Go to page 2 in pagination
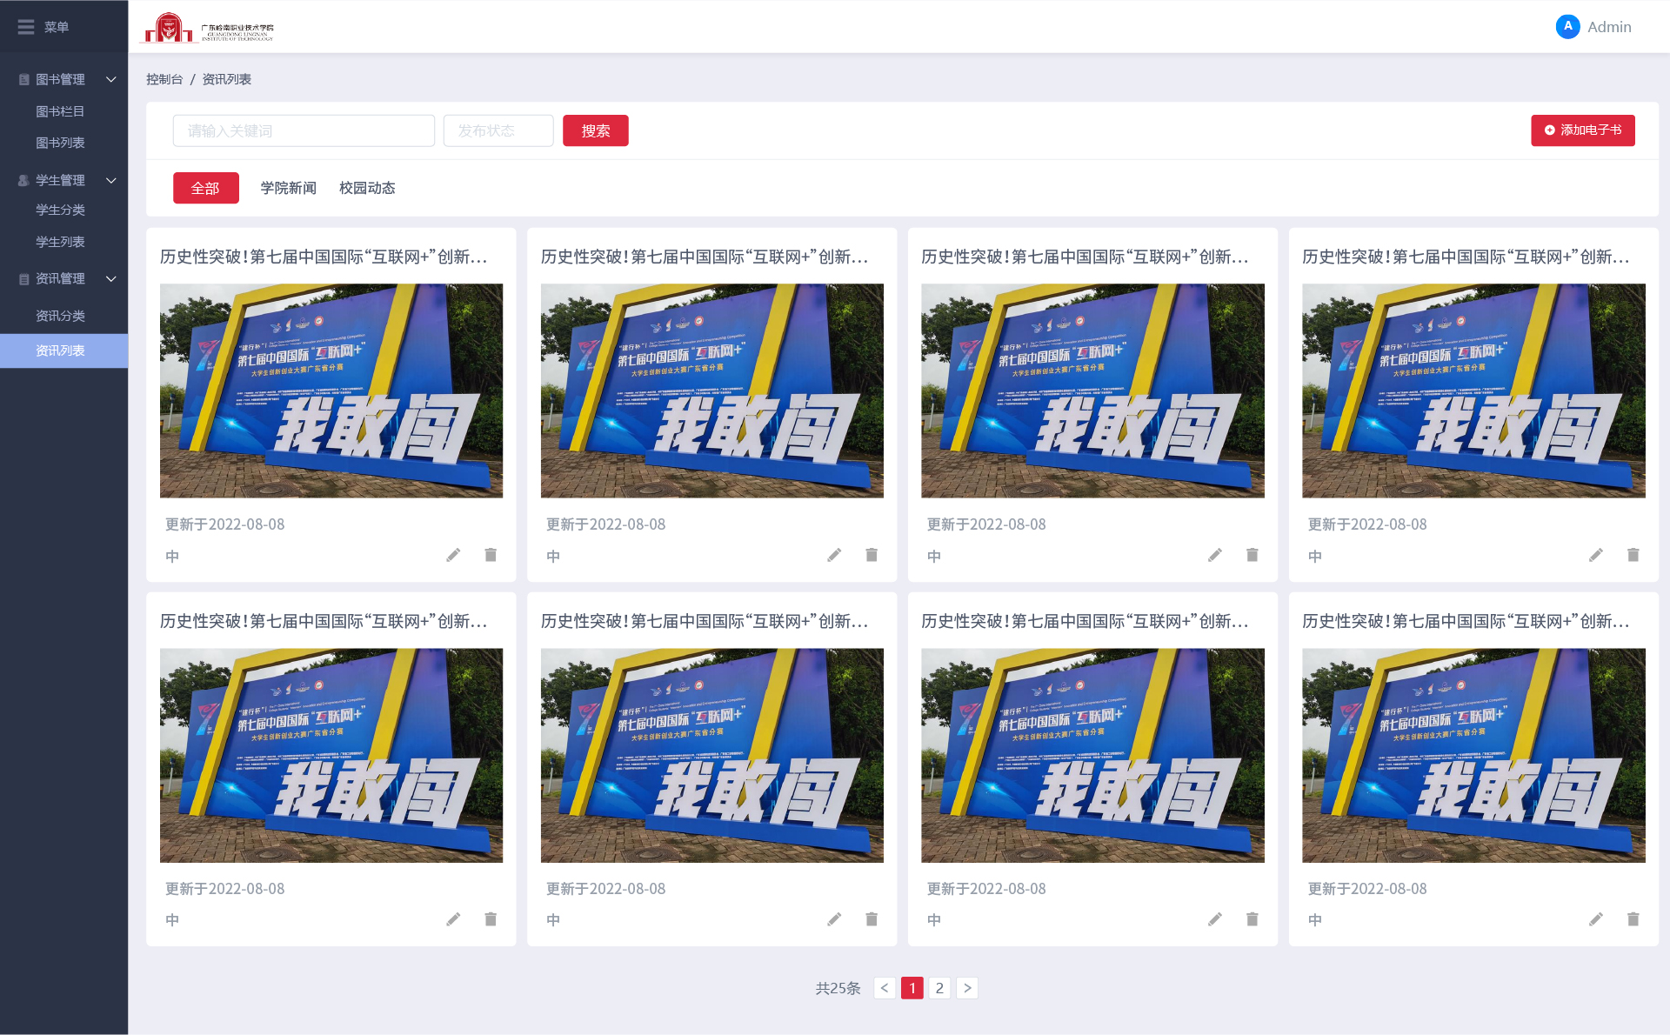The height and width of the screenshot is (1035, 1670). click(x=939, y=988)
